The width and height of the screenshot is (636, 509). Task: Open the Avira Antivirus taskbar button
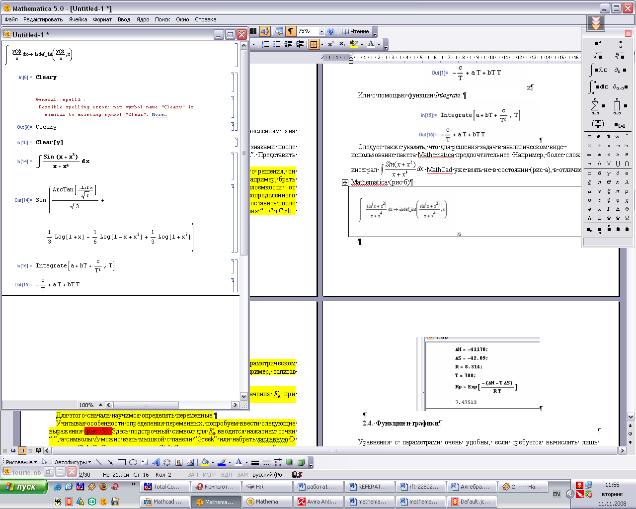317,502
